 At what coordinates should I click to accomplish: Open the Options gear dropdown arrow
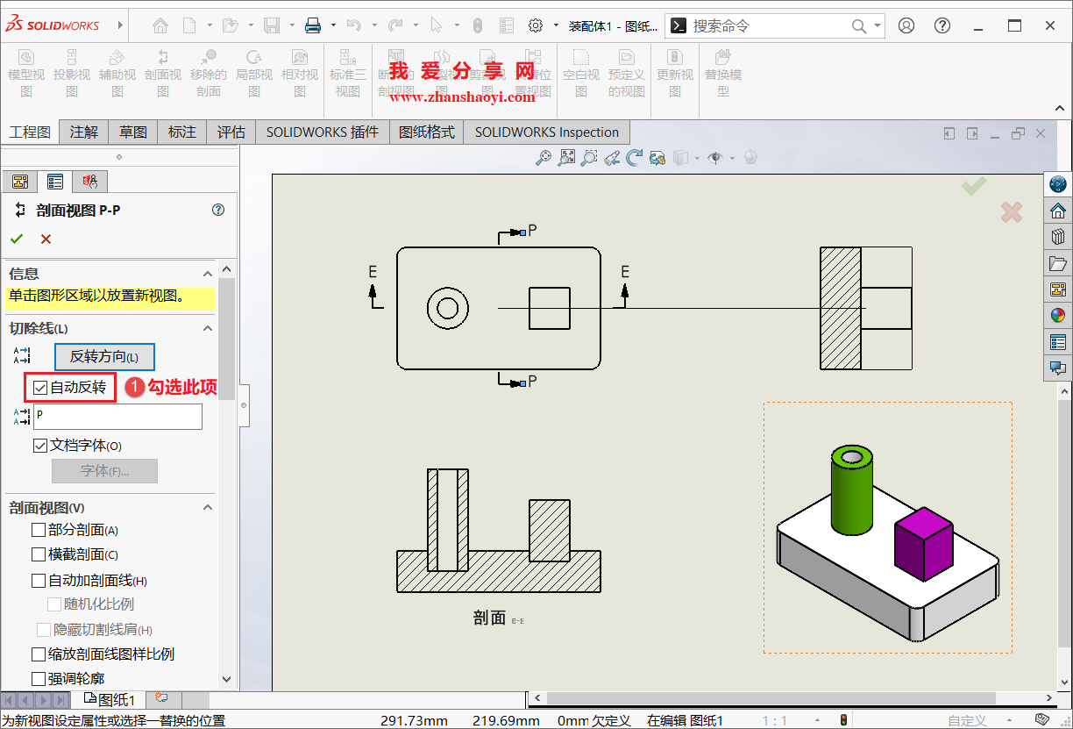point(556,25)
